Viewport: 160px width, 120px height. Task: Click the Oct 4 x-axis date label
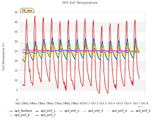[x=111, y=103]
